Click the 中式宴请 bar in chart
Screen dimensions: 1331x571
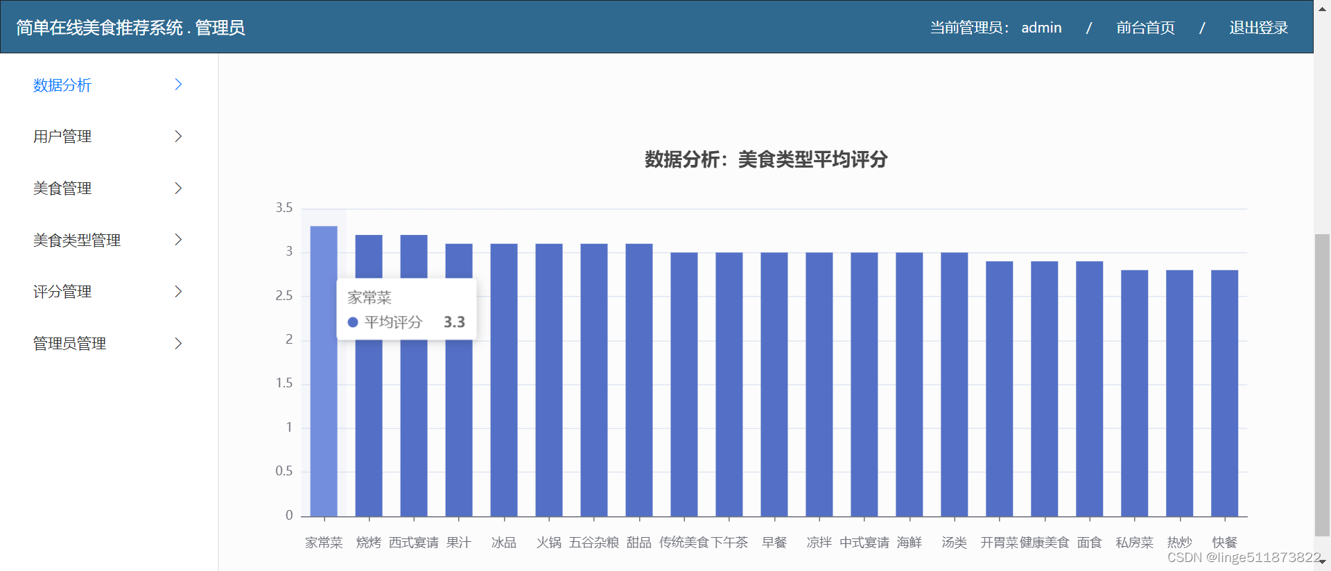864,385
